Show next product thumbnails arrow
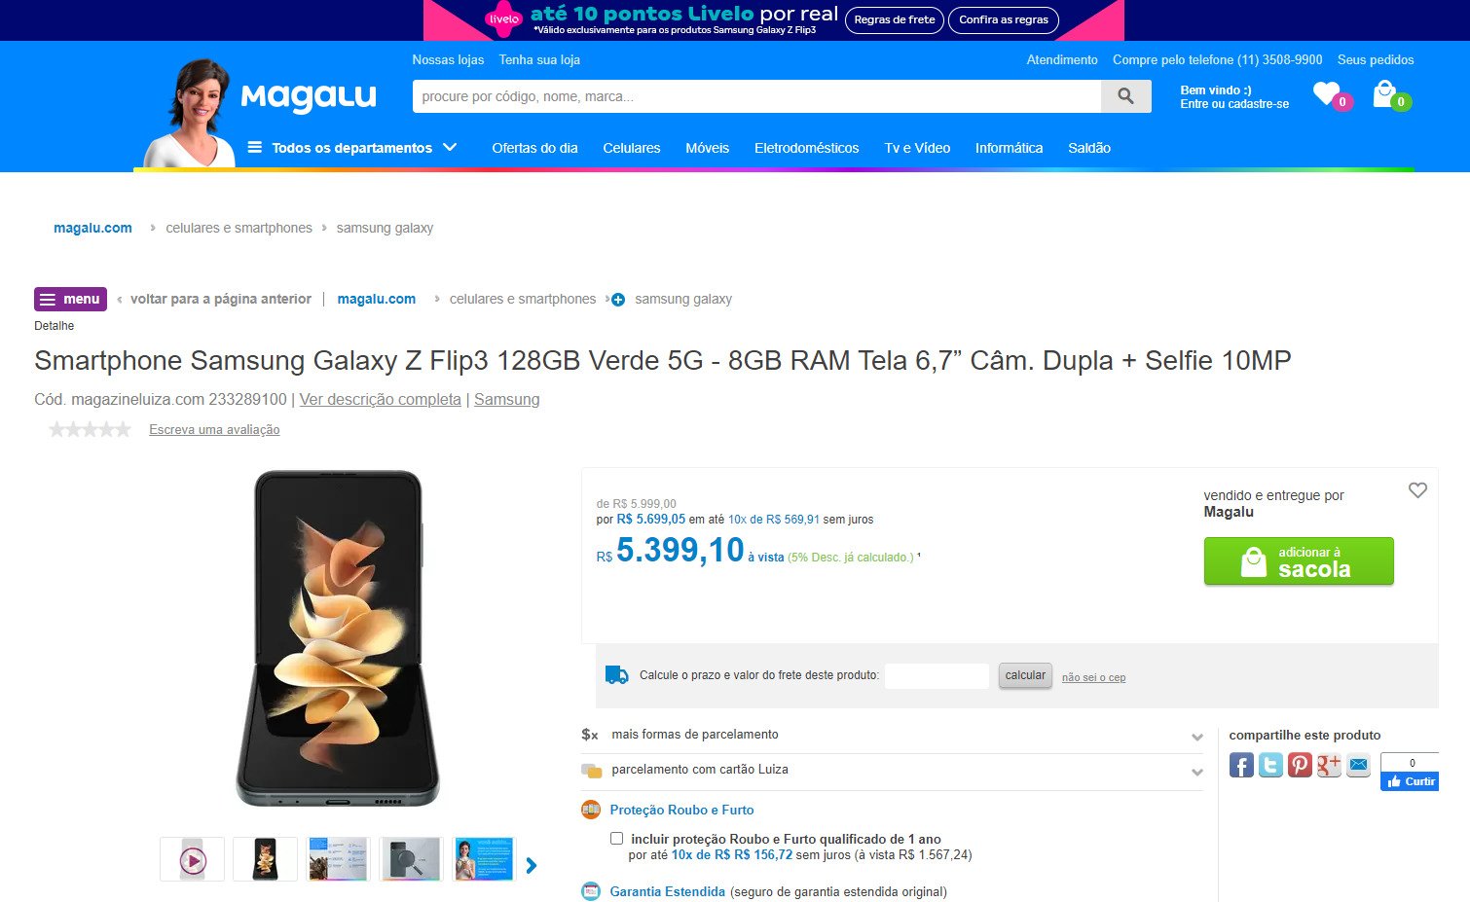1470x902 pixels. coord(532,865)
